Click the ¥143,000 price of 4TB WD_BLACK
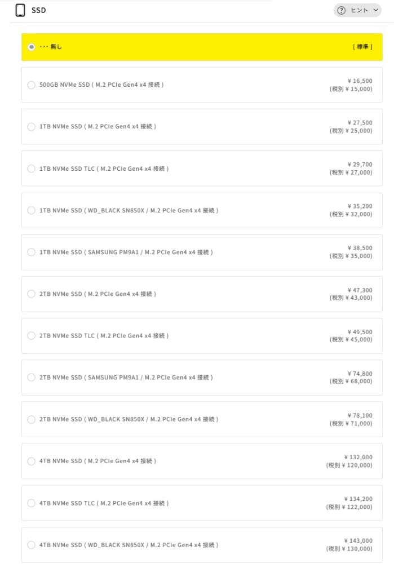The width and height of the screenshot is (394, 577). click(358, 541)
